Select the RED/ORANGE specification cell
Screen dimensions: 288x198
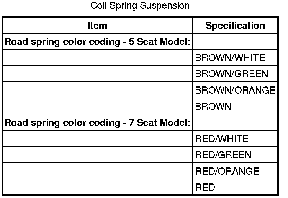pos(235,171)
